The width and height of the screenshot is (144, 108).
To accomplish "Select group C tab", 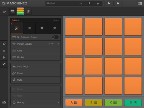I will 113,103.
